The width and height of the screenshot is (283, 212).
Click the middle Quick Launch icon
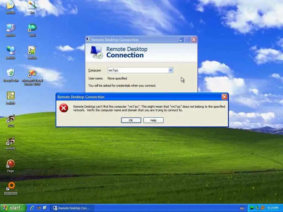39,208
